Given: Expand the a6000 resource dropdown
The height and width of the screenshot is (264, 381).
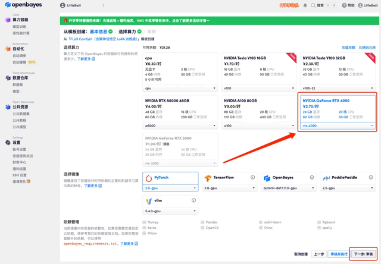Looking at the screenshot, I should pyautogui.click(x=180, y=125).
